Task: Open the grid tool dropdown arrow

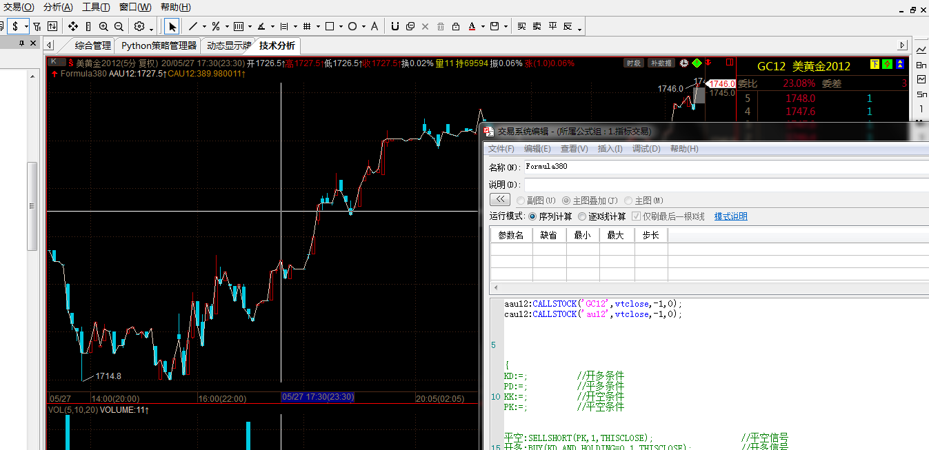Action: tap(318, 27)
